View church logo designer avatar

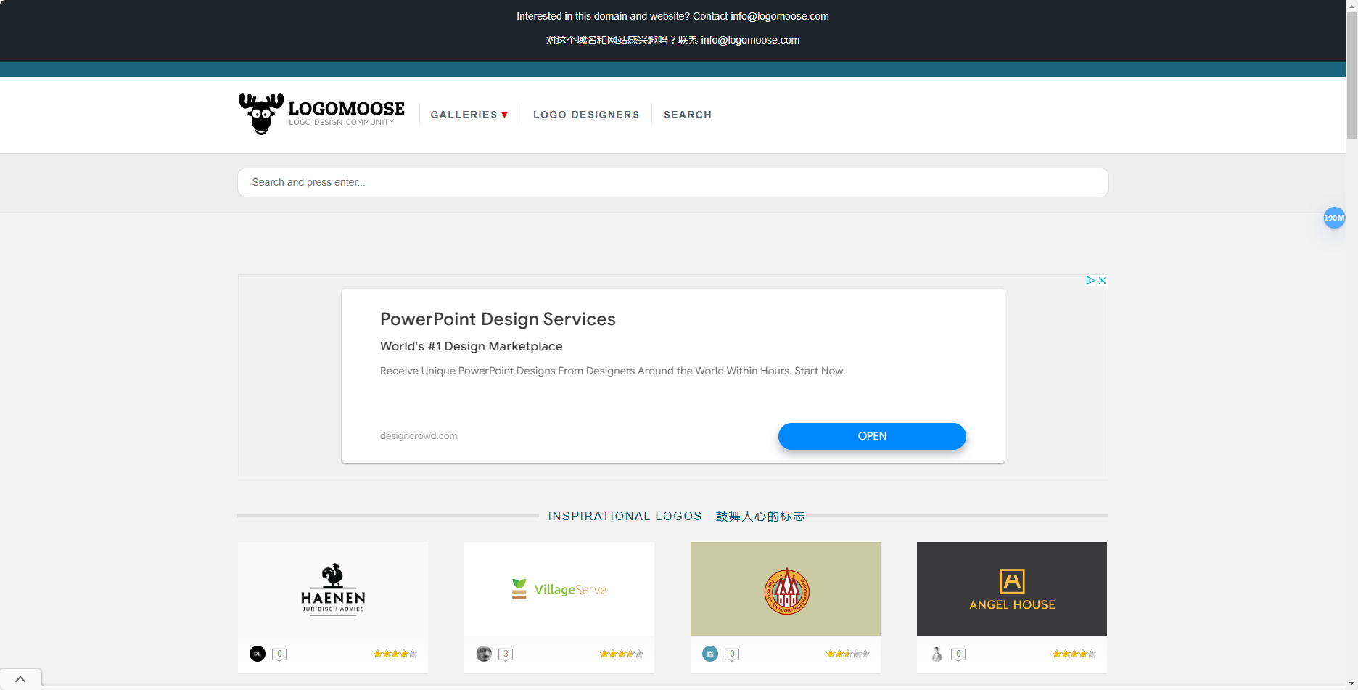click(710, 654)
